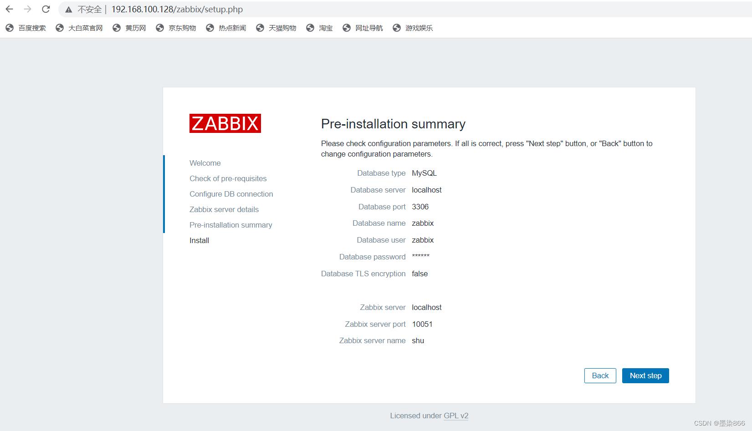The width and height of the screenshot is (752, 431).
Task: Click the Database password label
Action: 373,257
